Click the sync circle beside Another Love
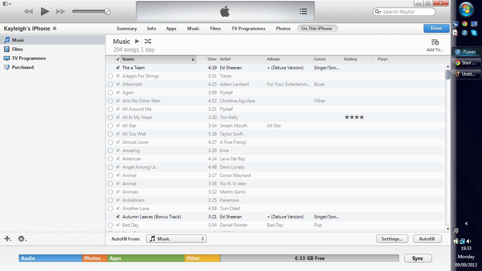 (x=110, y=209)
